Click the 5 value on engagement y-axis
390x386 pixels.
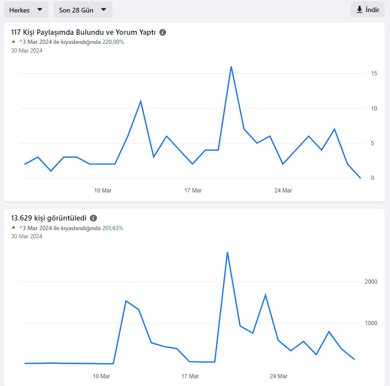point(372,143)
